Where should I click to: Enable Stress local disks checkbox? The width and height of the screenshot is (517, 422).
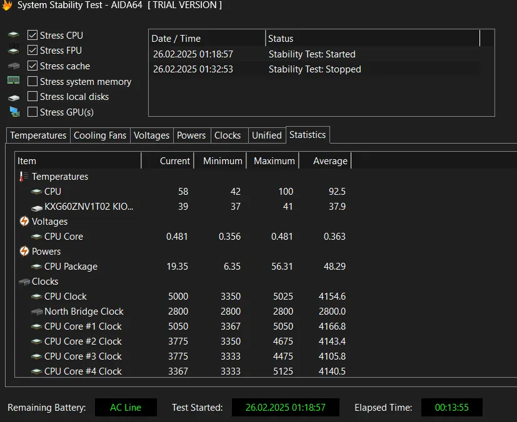point(33,96)
